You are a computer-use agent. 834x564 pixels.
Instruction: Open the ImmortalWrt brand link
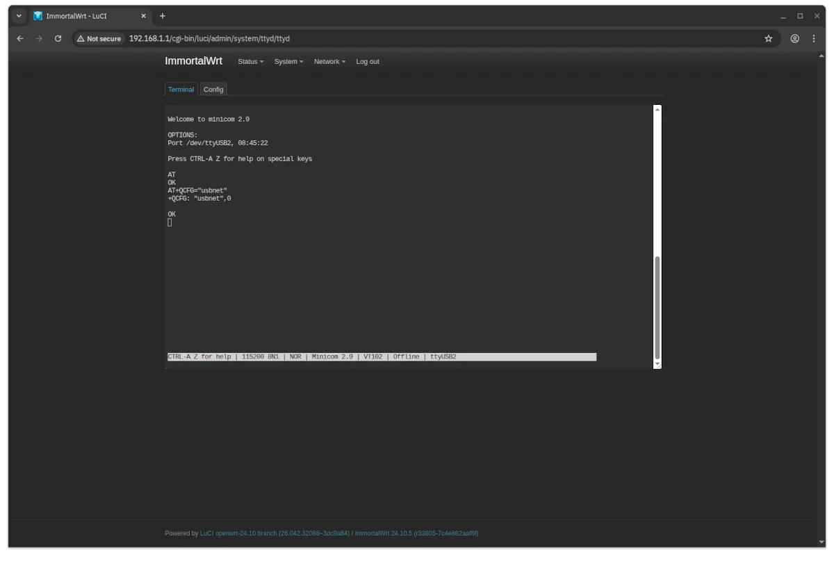tap(193, 61)
